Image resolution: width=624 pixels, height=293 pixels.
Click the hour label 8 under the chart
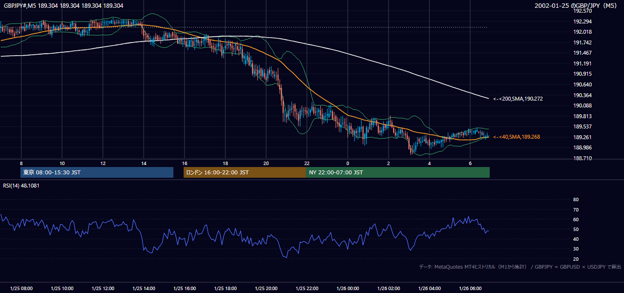coord(21,163)
